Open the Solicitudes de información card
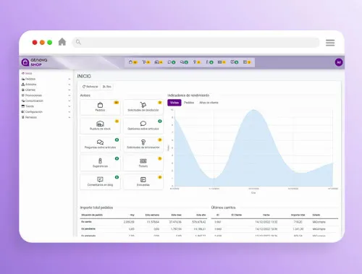 143,145
